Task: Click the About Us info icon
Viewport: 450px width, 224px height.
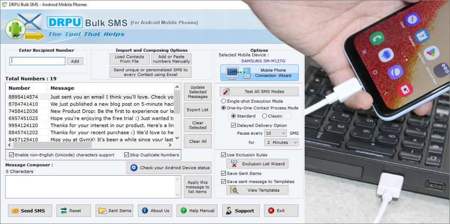Action: click(x=145, y=211)
